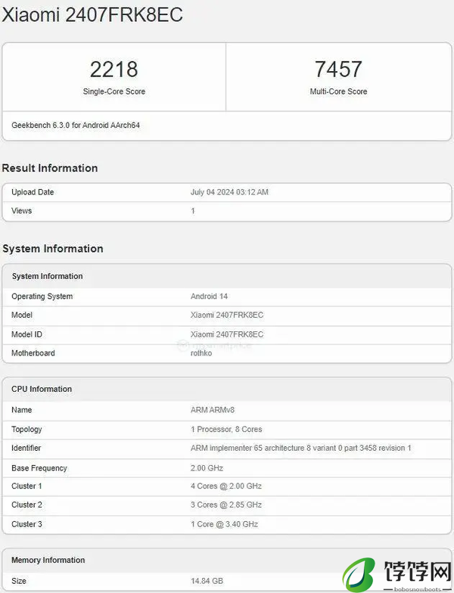Select 1 Processor, 8 Cores value
This screenshot has width=454, height=593.
pos(226,430)
